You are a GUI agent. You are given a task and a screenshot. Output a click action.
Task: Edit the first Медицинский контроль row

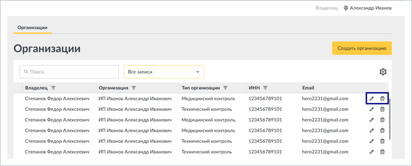pos(371,98)
